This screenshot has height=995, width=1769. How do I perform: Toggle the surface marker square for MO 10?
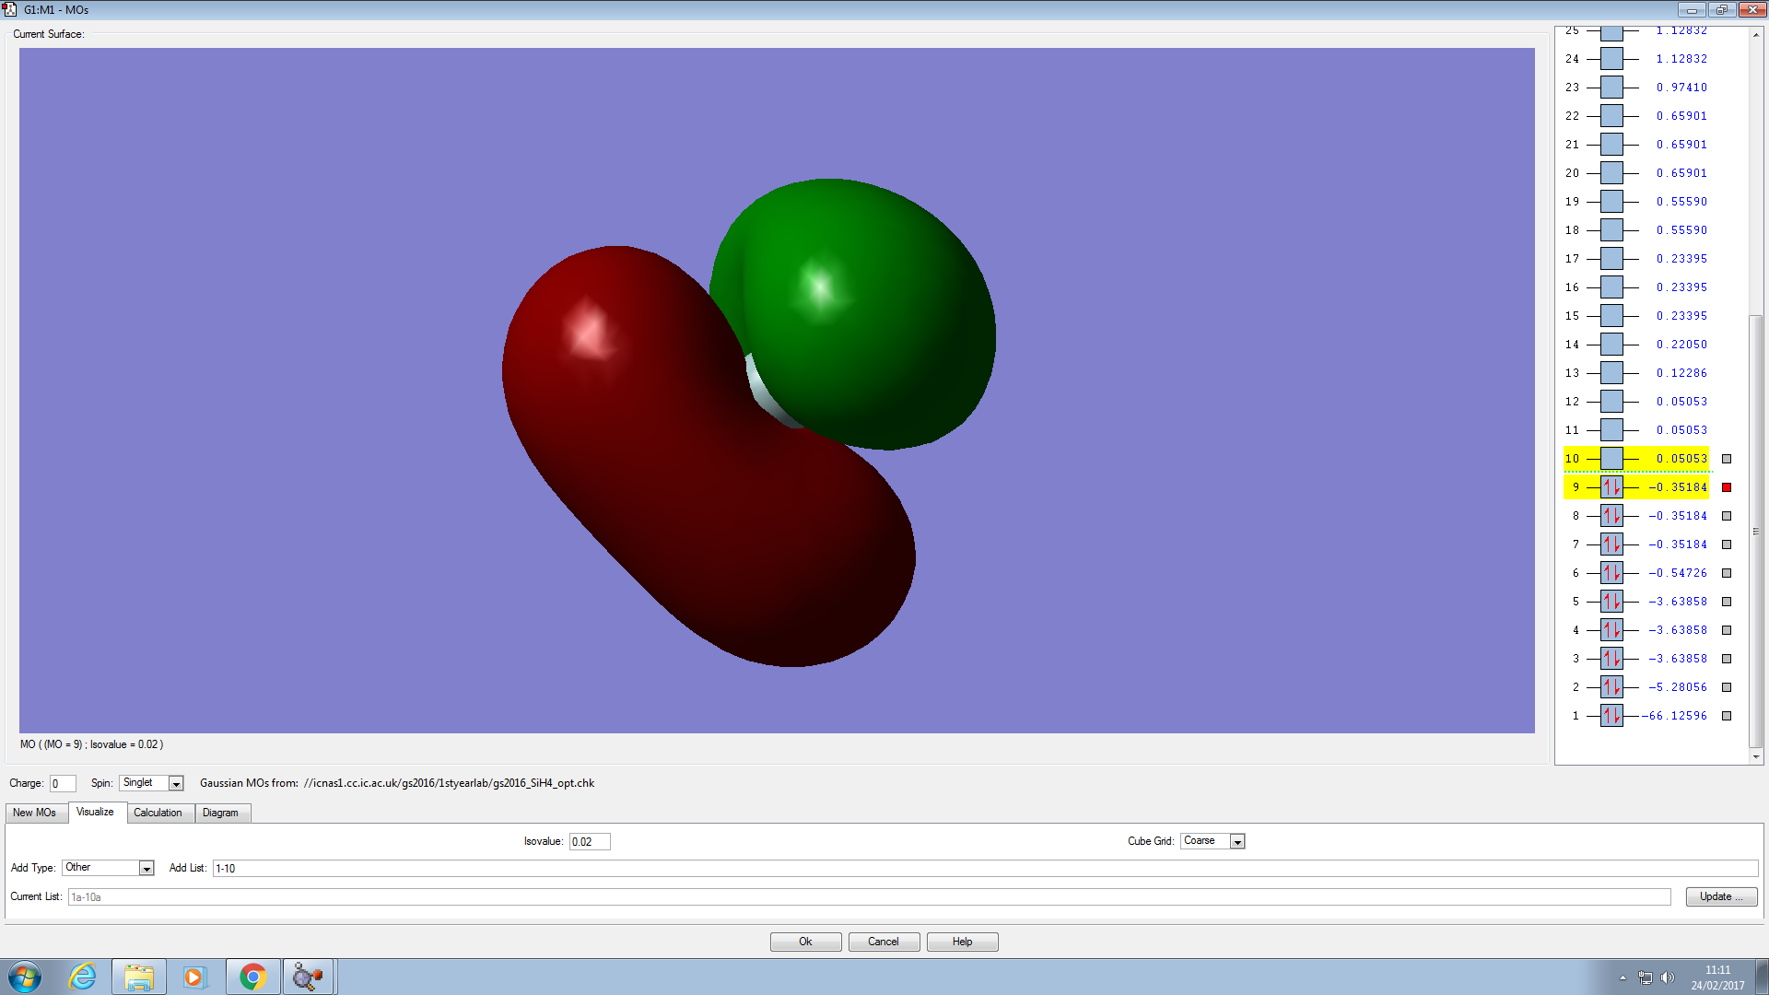pos(1727,459)
